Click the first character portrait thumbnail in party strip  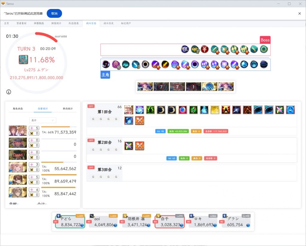(x=145, y=86)
